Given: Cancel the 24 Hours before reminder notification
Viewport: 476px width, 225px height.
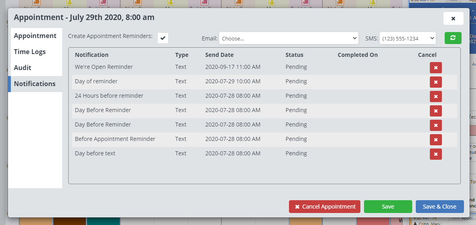Looking at the screenshot, I should tap(435, 96).
